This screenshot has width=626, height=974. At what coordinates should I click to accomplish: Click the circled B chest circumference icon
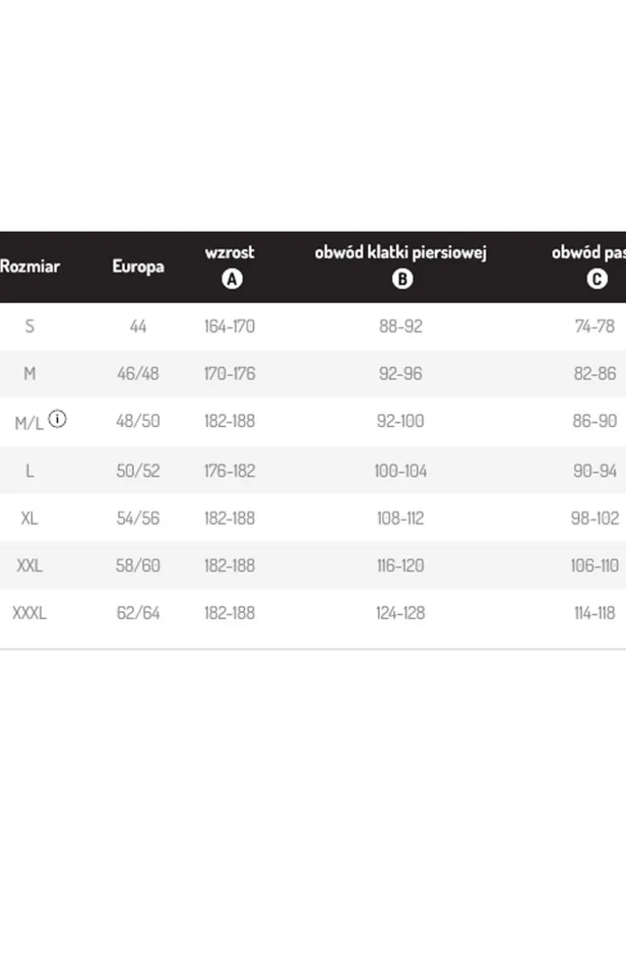pyautogui.click(x=401, y=279)
